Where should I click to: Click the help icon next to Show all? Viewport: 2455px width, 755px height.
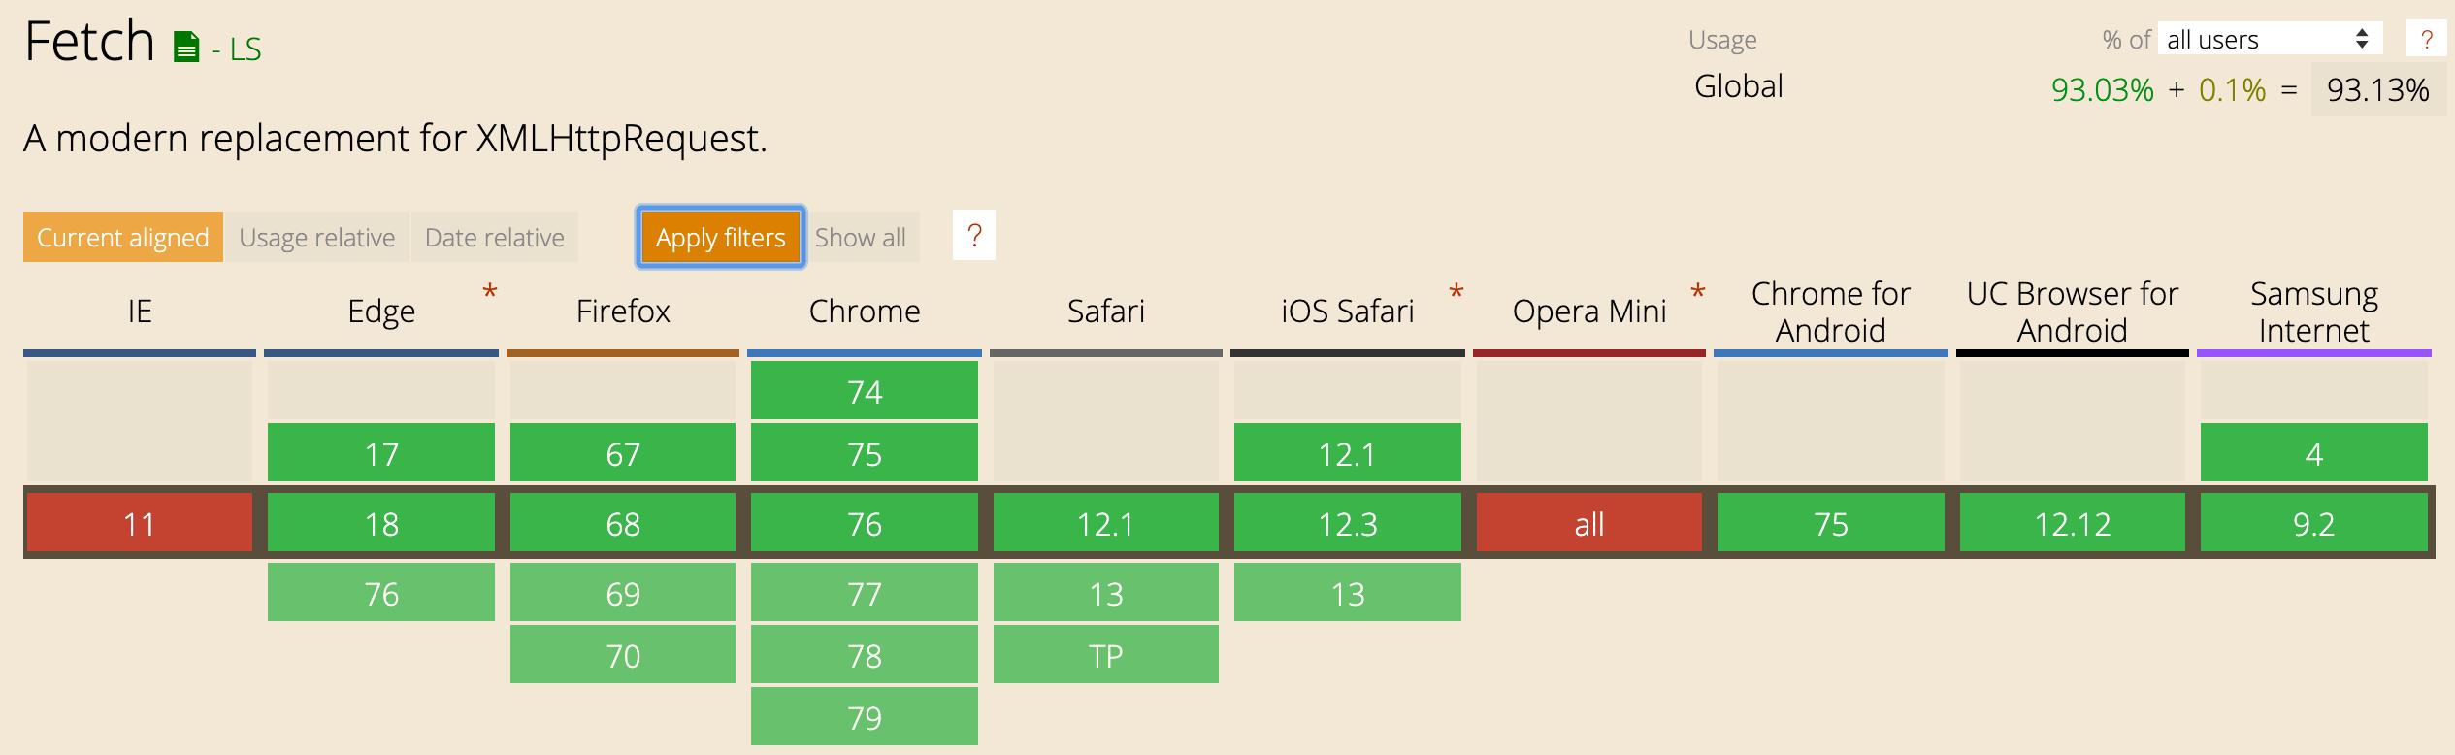point(973,236)
